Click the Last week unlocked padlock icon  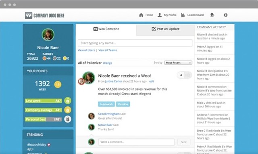point(68,100)
